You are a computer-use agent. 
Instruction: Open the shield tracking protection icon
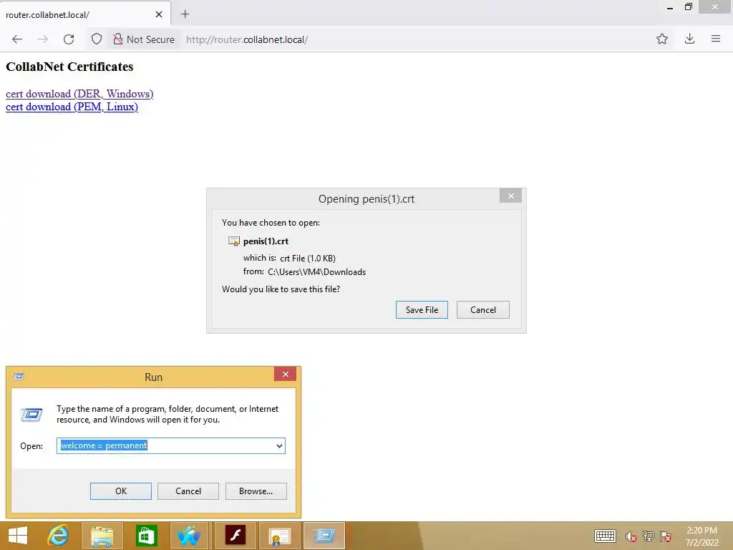coord(97,39)
